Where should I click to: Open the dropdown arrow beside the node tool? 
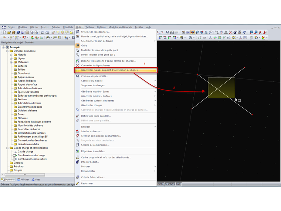8,38
